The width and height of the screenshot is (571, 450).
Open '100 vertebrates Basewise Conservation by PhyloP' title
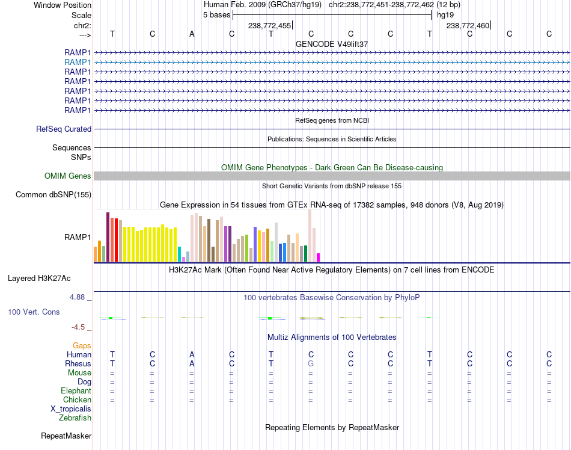tap(332, 298)
